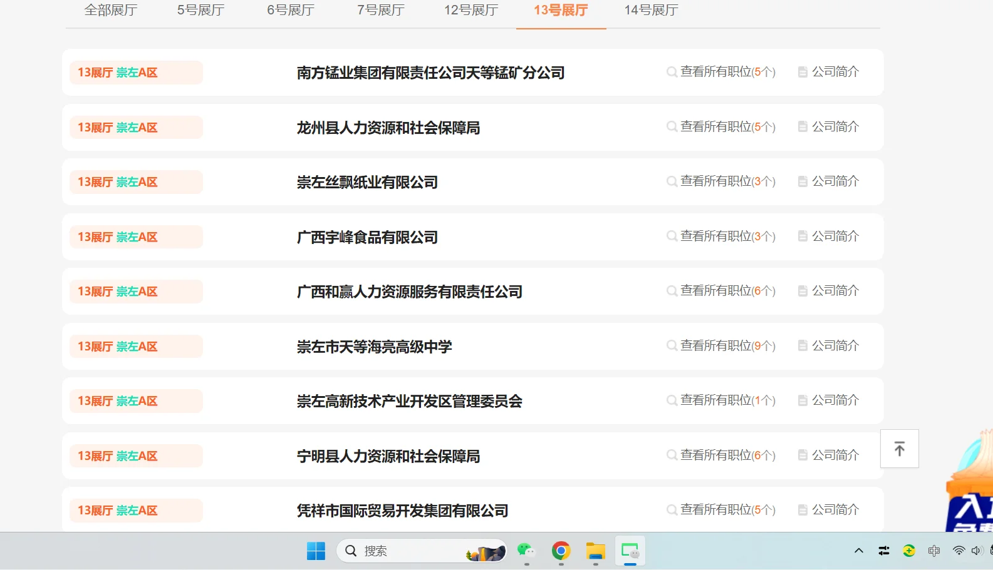The width and height of the screenshot is (993, 570).
Task: Open Google Chrome from the taskbar
Action: (x=561, y=551)
